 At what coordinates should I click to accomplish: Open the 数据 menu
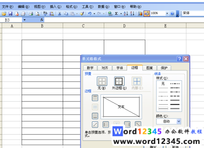click(103, 7)
